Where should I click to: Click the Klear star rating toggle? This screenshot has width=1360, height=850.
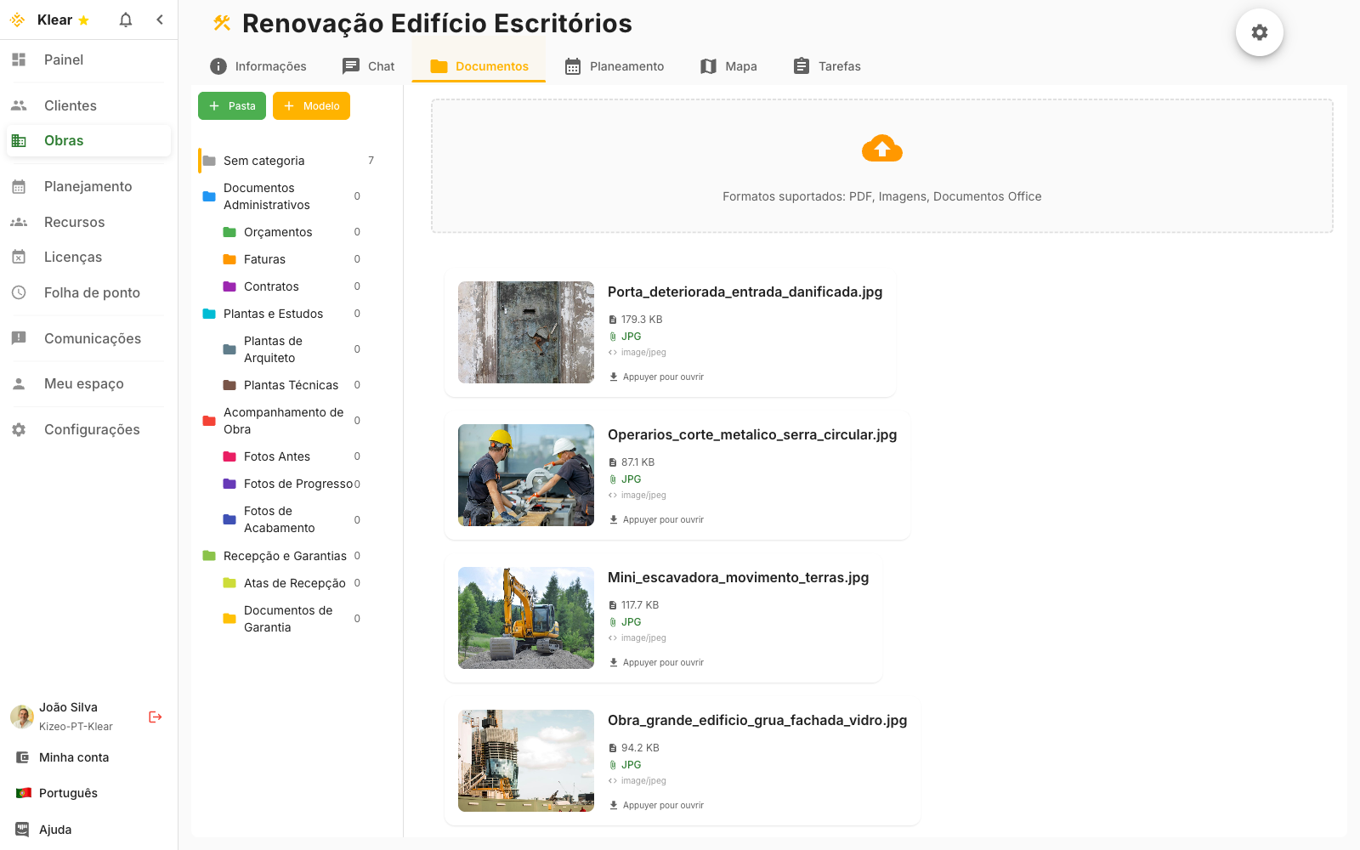click(82, 20)
